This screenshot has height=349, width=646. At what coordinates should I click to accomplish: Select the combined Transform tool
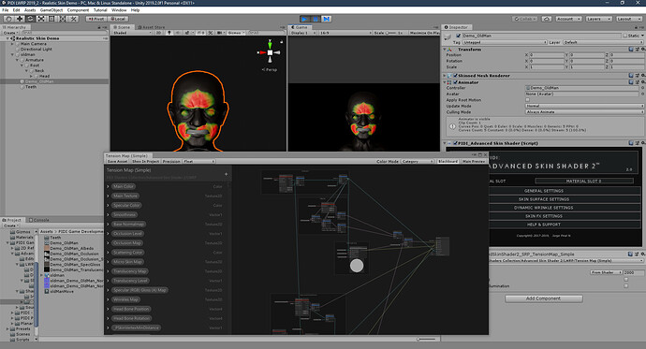pyautogui.click(x=63, y=19)
